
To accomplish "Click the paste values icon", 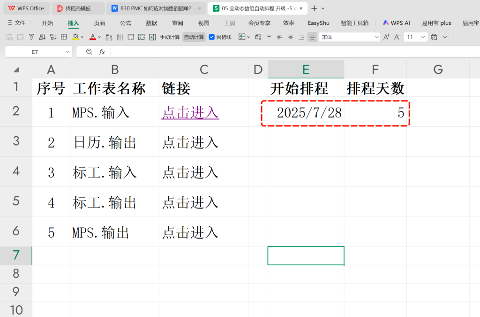I will [x=9, y=37].
